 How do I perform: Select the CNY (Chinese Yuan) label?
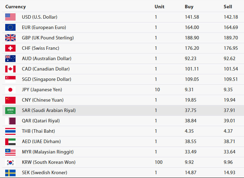click(x=43, y=100)
